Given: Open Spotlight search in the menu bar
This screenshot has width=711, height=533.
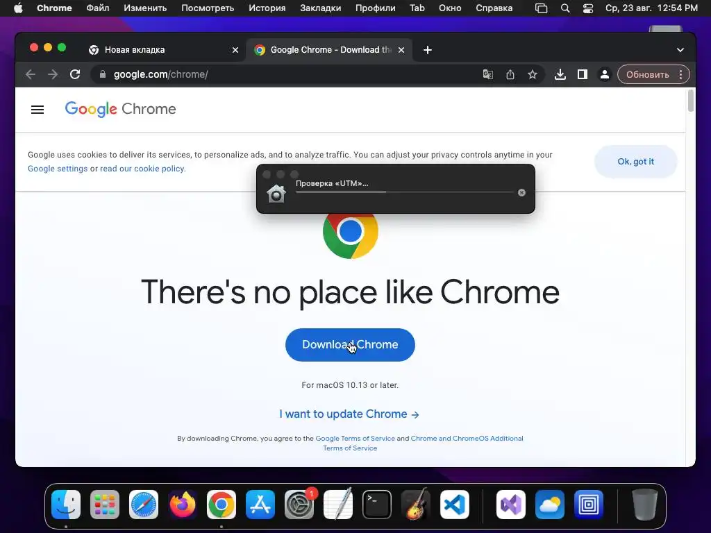Looking at the screenshot, I should click(x=565, y=8).
